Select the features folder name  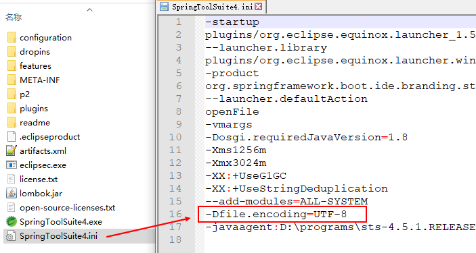[x=35, y=66]
